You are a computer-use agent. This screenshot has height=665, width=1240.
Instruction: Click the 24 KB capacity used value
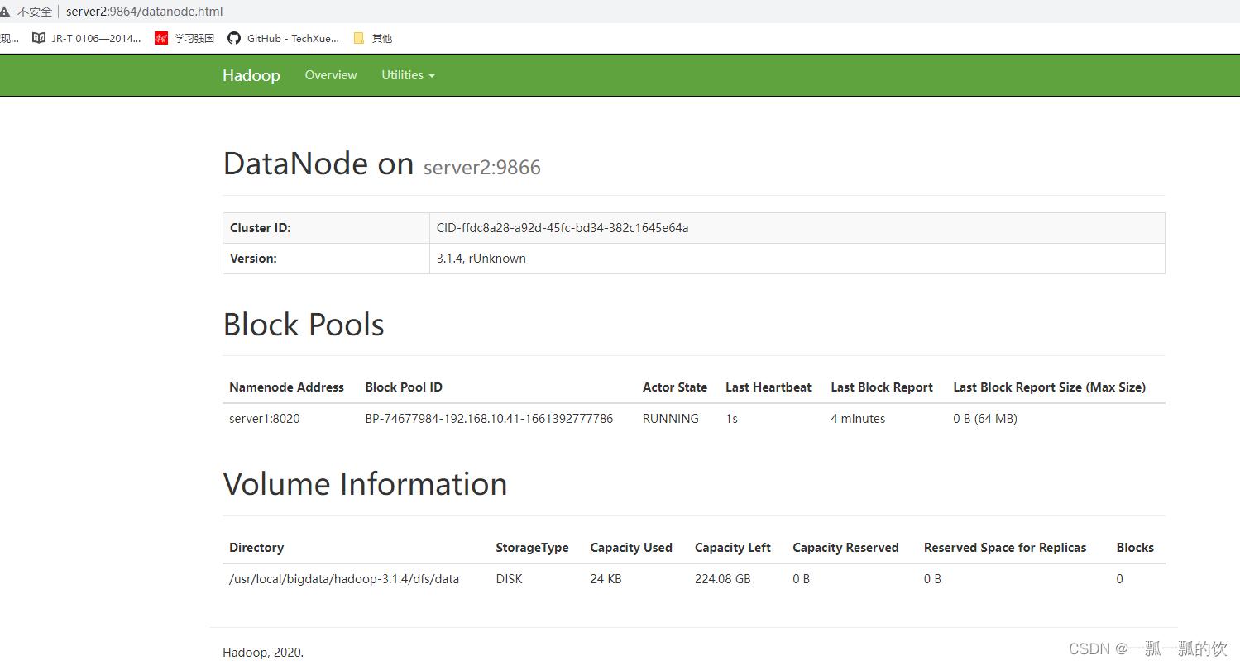pyautogui.click(x=606, y=579)
